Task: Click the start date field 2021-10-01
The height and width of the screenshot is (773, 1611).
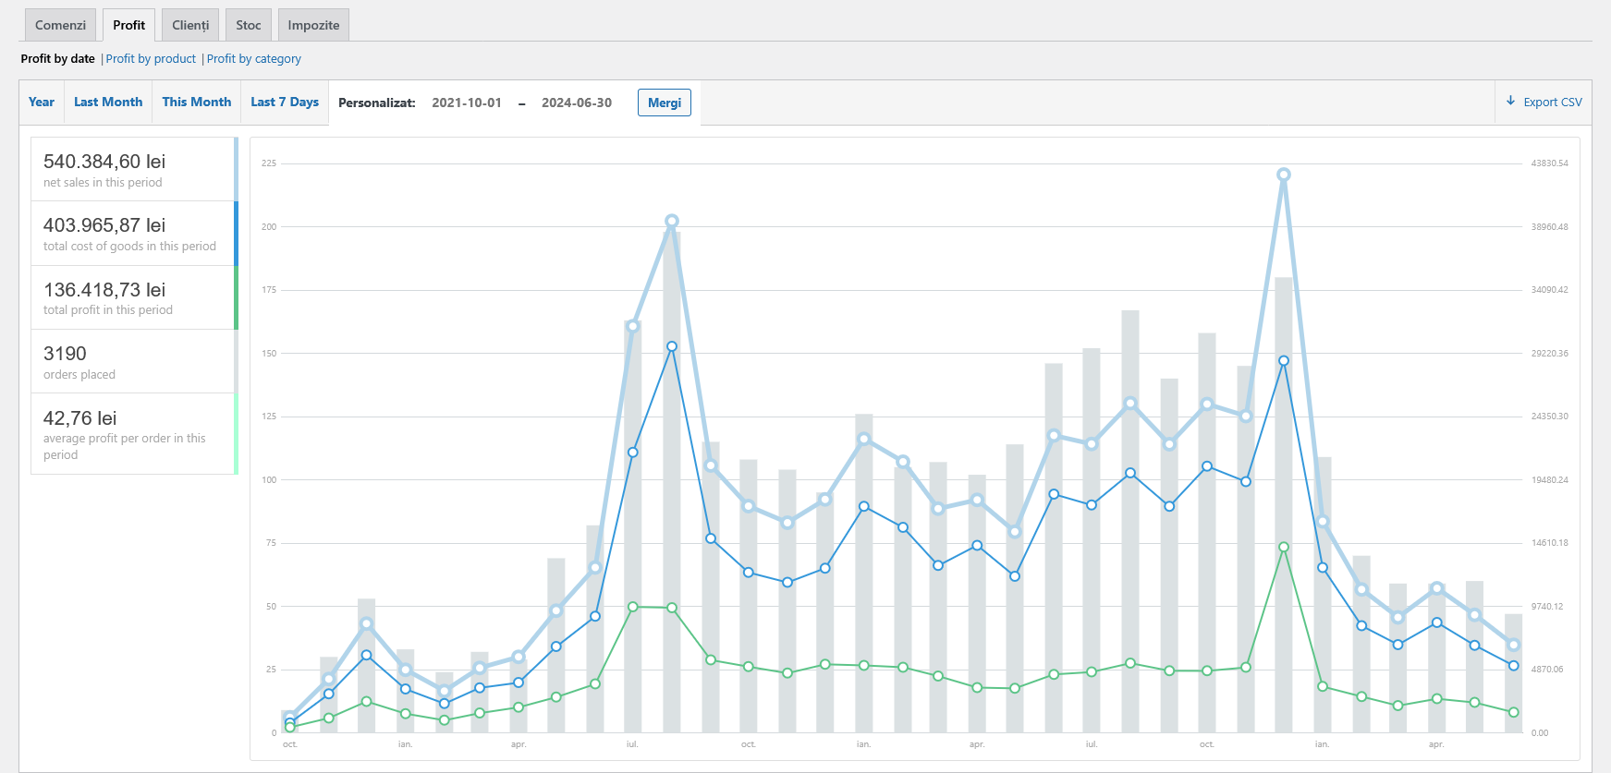Action: 467,103
